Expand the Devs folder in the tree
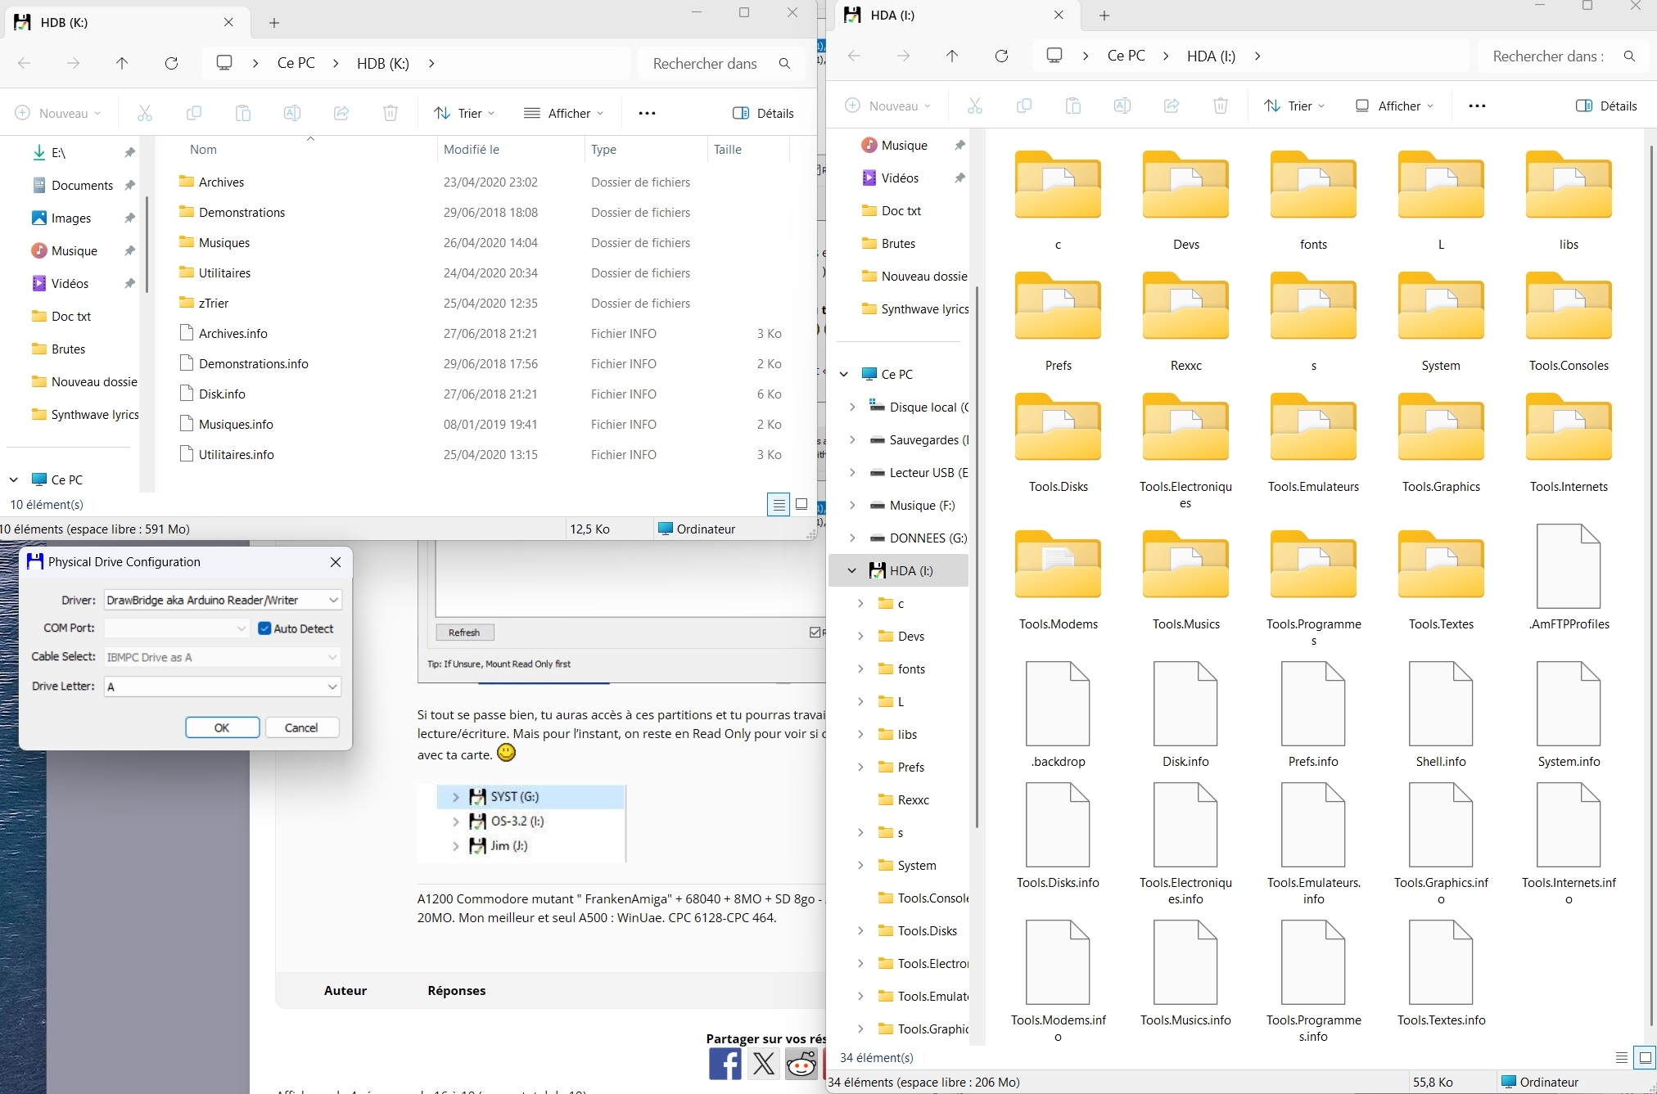Image resolution: width=1657 pixels, height=1094 pixels. coord(860,636)
